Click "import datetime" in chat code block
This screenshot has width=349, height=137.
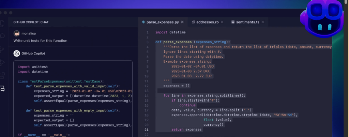click(x=33, y=72)
